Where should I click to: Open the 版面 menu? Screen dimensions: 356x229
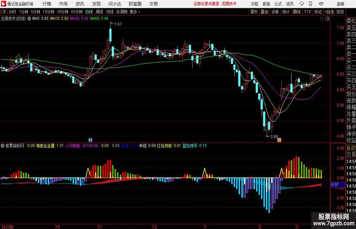point(267,4)
